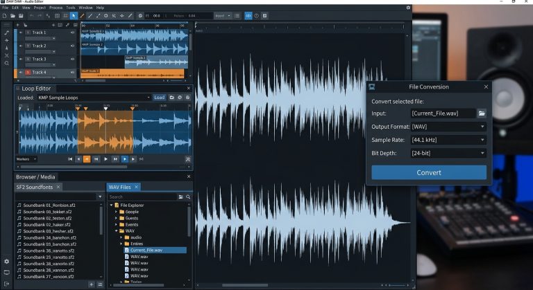Click the Input file field Current_File.wav
The image size is (533, 290).
pyautogui.click(x=443, y=114)
